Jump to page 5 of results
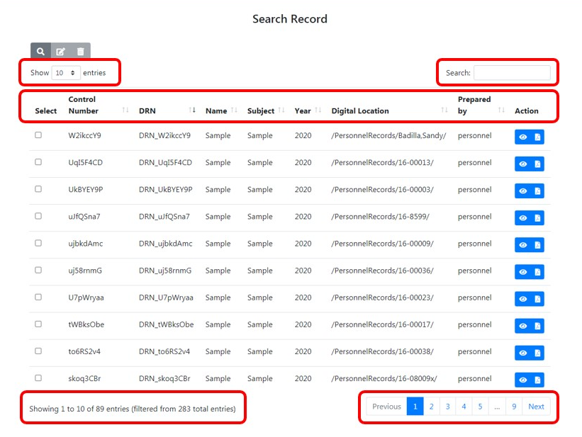The image size is (582, 437). pyautogui.click(x=481, y=407)
